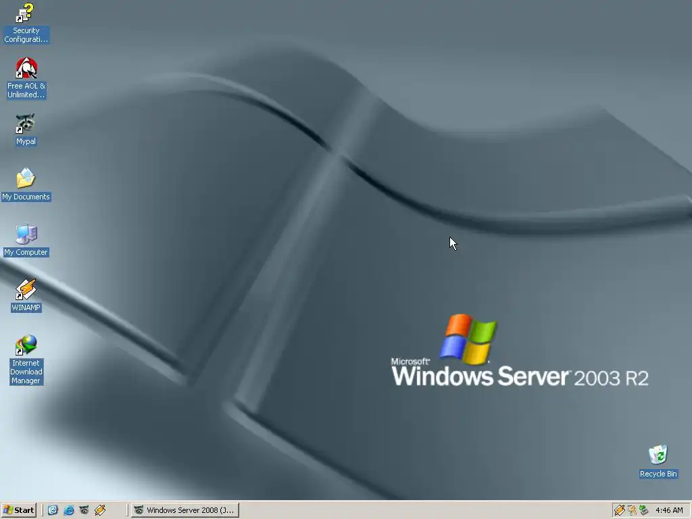
Task: Select the Recycle Bin on the desktop
Action: (658, 462)
